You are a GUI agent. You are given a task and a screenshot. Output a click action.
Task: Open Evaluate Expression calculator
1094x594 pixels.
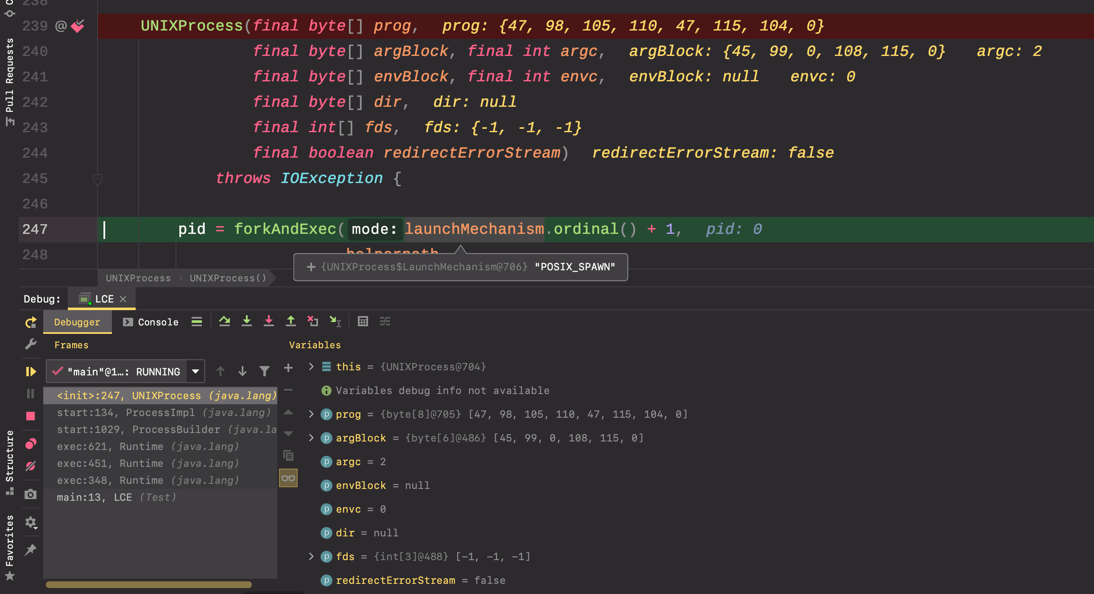click(x=363, y=322)
